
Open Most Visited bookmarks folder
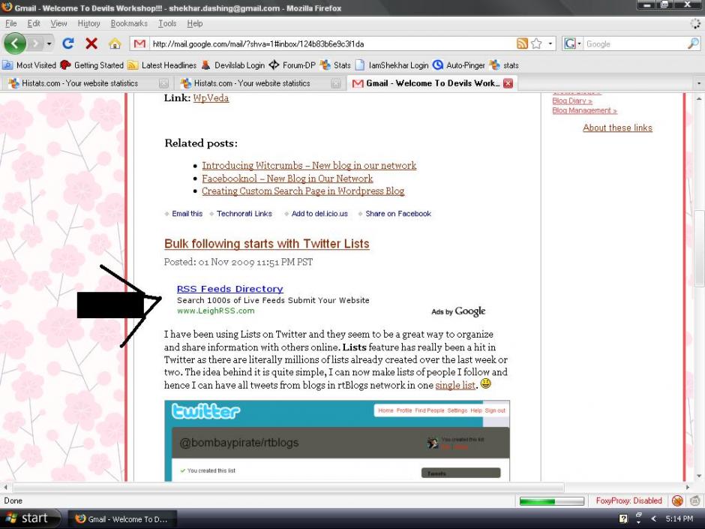coord(29,65)
